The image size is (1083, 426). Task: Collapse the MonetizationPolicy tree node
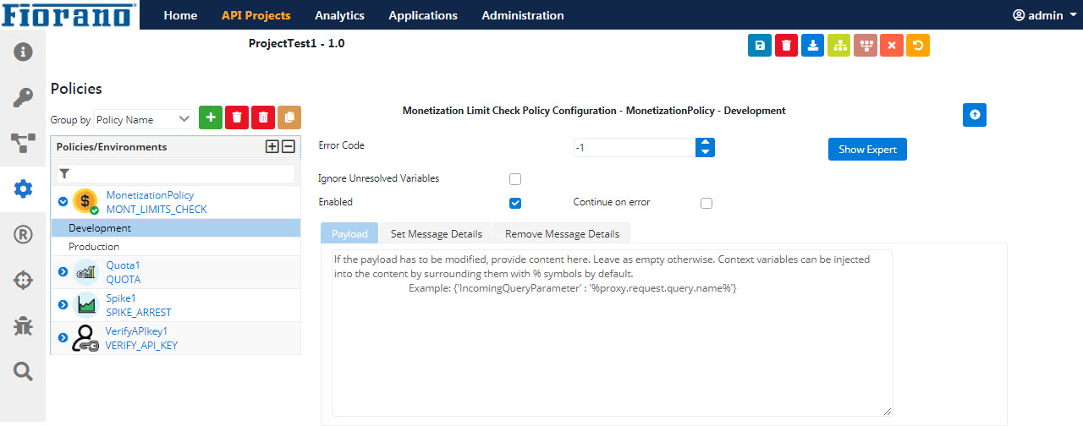63,201
